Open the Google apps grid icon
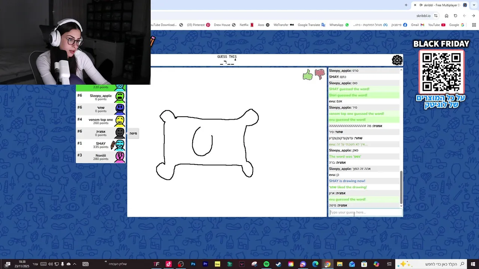This screenshot has width=479, height=269. click(x=474, y=25)
